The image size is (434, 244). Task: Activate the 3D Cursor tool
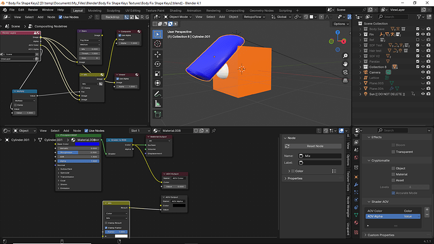(x=157, y=44)
